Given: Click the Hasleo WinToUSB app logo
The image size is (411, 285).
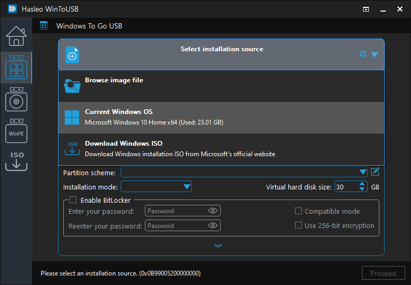Looking at the screenshot, I should 12,9.
